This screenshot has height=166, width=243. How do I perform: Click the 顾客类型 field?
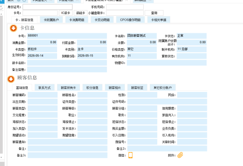43,108
